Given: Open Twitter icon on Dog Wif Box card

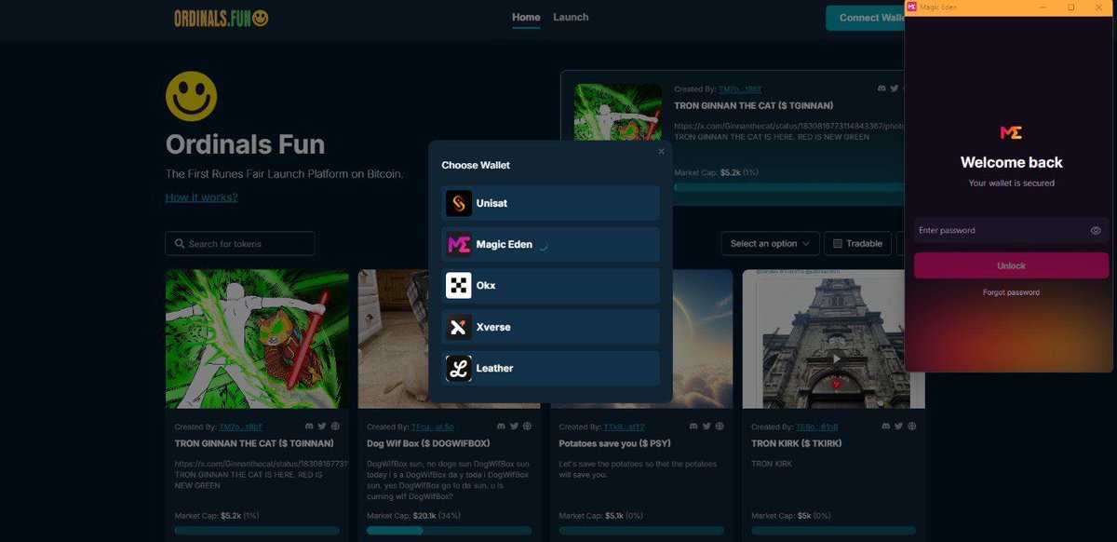Looking at the screenshot, I should point(514,427).
